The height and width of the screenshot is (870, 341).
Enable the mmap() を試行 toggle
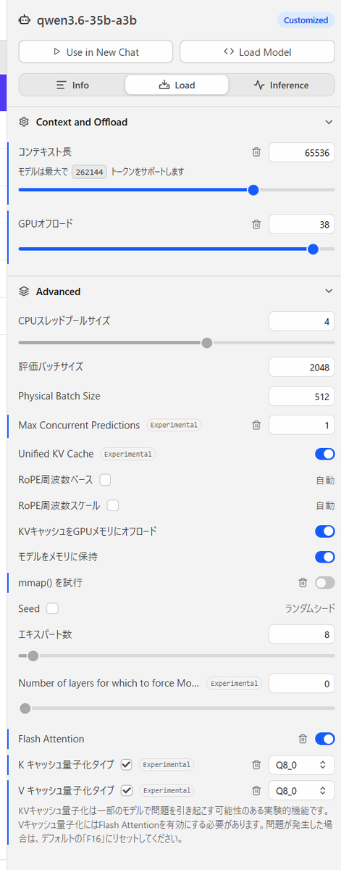325,582
